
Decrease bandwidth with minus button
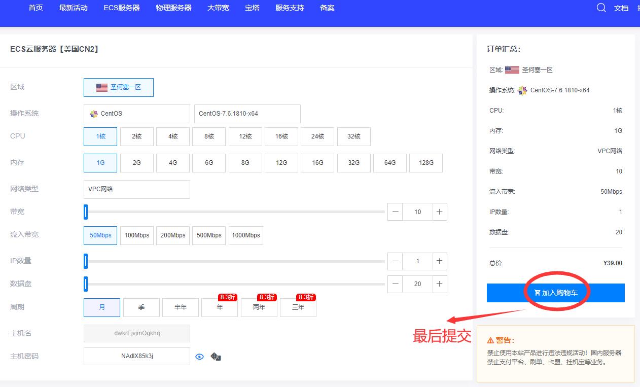pyautogui.click(x=395, y=212)
